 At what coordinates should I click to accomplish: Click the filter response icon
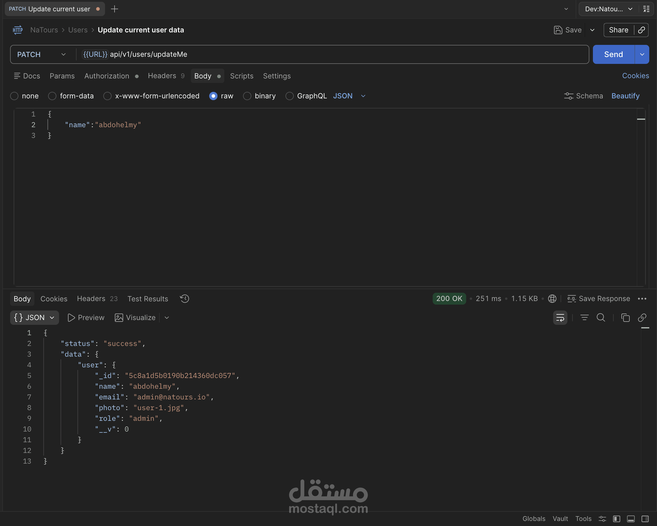click(x=584, y=318)
